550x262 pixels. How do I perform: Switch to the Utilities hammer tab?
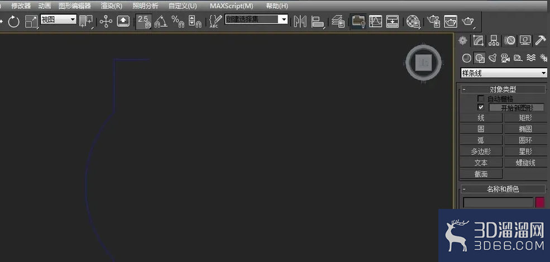click(541, 41)
